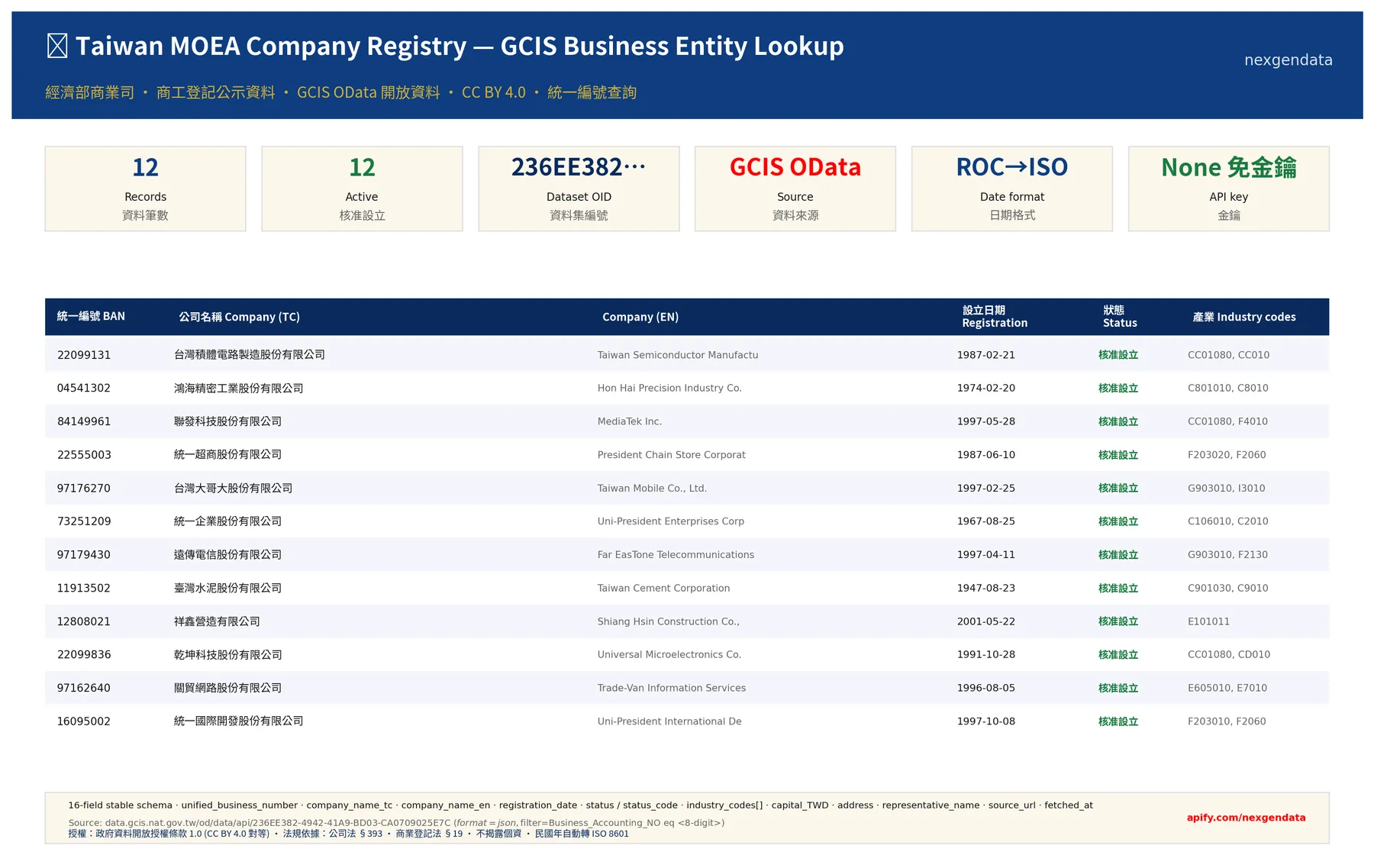Screen dimensions: 1374x855
Task: Click industry codes G903010, I3010
Action: point(1227,488)
